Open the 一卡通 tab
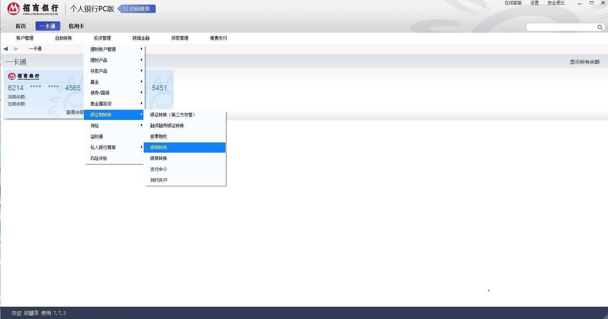 click(48, 26)
